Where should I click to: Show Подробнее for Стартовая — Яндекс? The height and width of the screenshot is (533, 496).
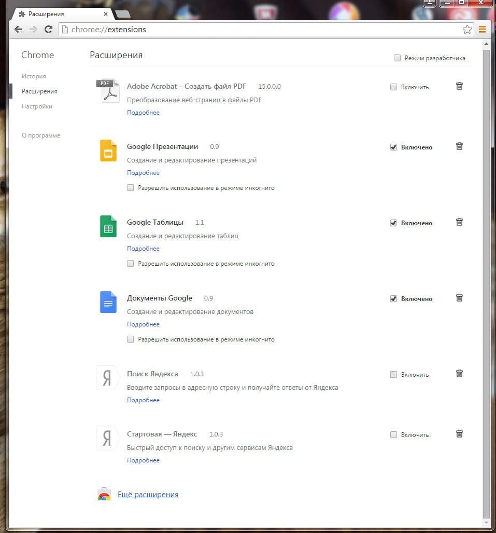tap(143, 460)
